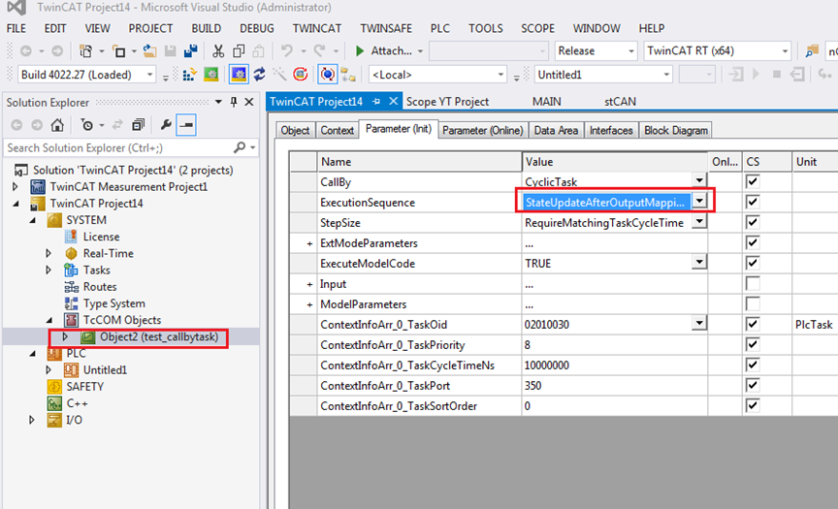Open the SCOPE menu
Viewport: 838px width, 509px height.
(537, 28)
